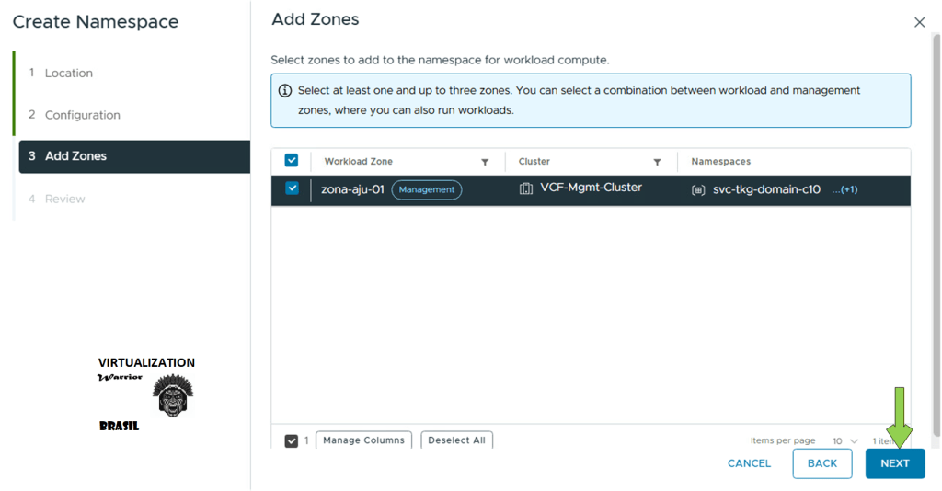
Task: Click the vertical scrollbar on the right
Action: pyautogui.click(x=936, y=230)
